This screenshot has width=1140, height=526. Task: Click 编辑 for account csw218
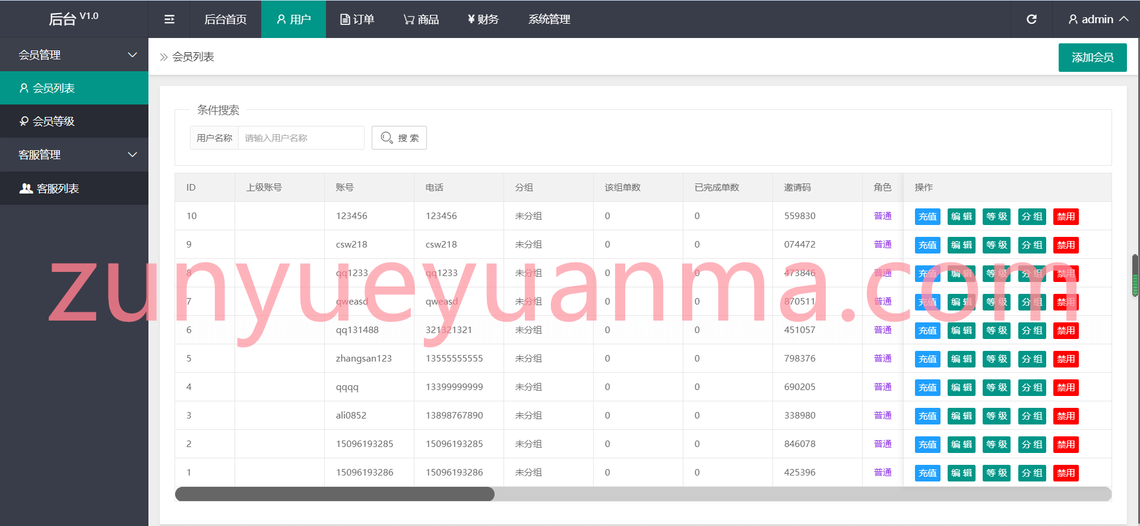tap(961, 245)
